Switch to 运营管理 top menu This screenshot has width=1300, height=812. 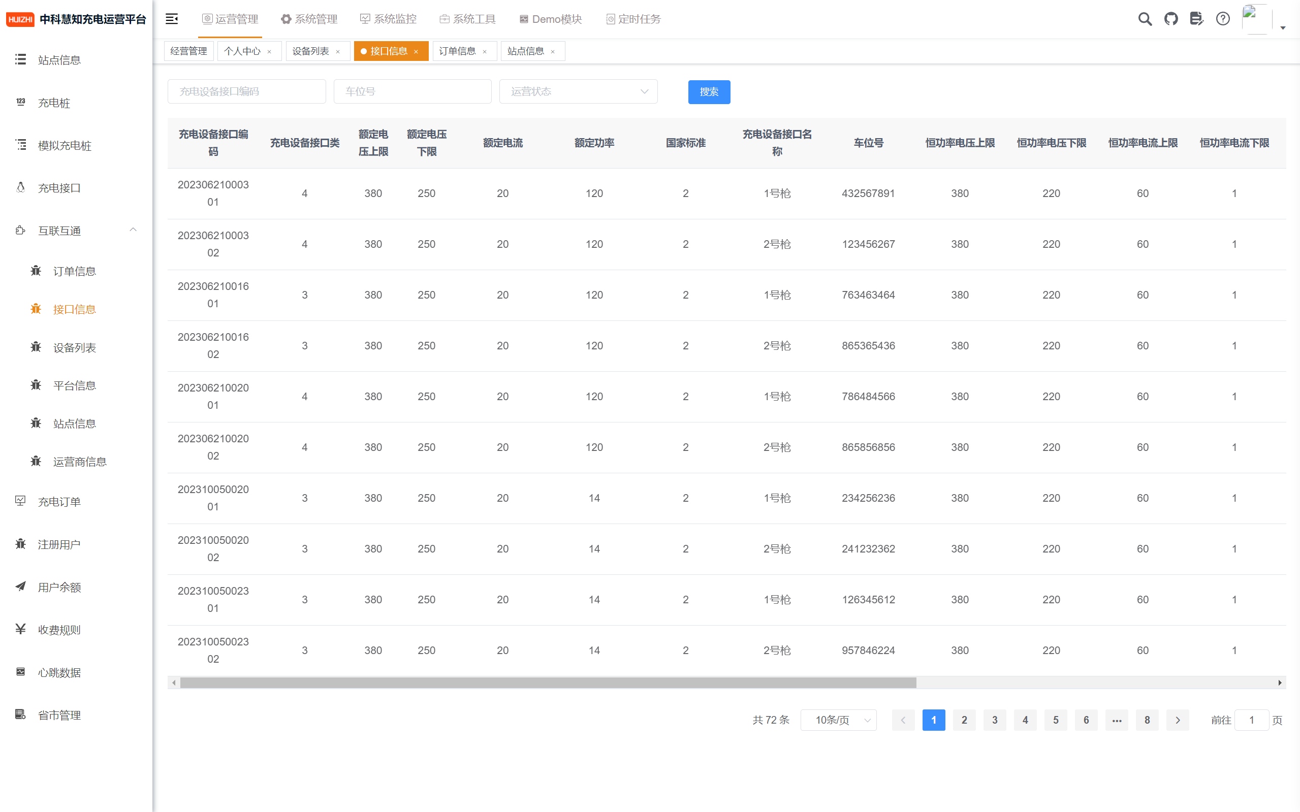tap(230, 19)
